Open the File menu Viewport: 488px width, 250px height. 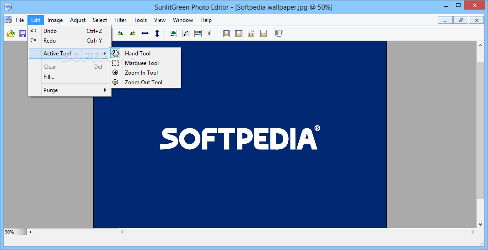[x=20, y=20]
